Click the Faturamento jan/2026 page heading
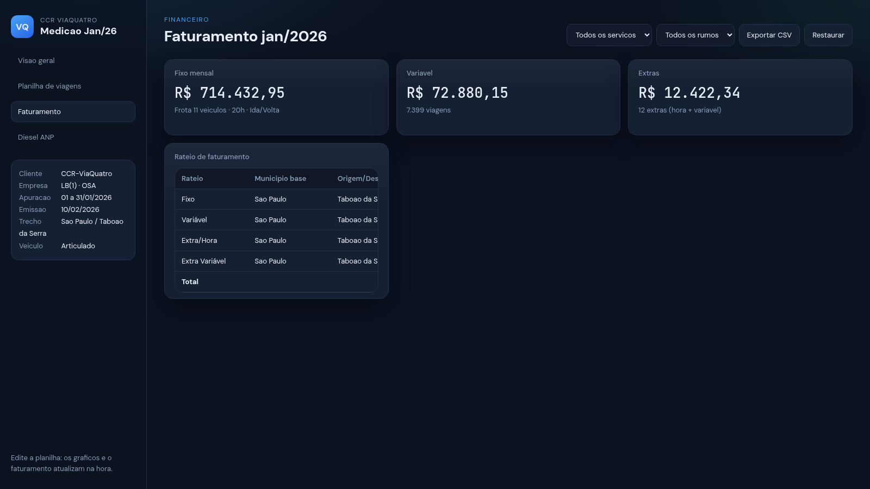This screenshot has width=870, height=489. point(245,36)
